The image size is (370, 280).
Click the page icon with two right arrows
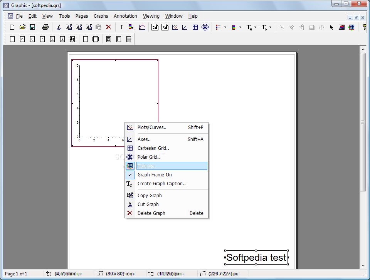(62, 39)
